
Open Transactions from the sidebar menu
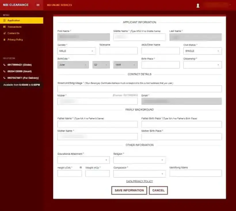(x=17, y=26)
